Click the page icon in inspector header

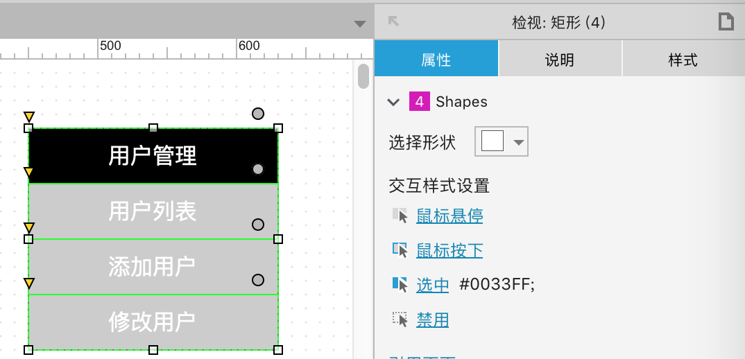726,22
